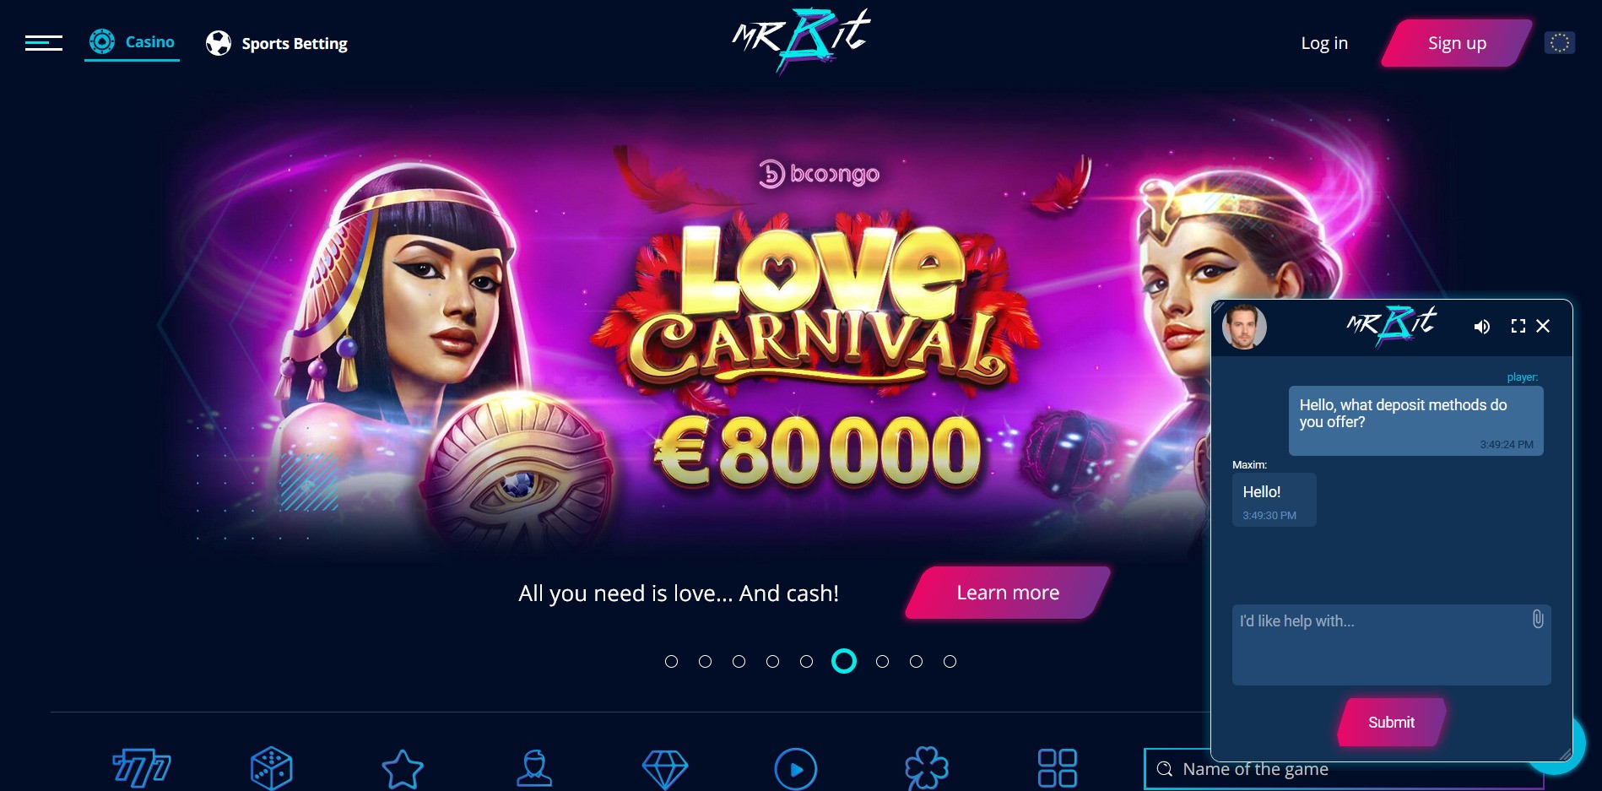The width and height of the screenshot is (1602, 791).
Task: Open the four-squares all games icon
Action: [1058, 768]
